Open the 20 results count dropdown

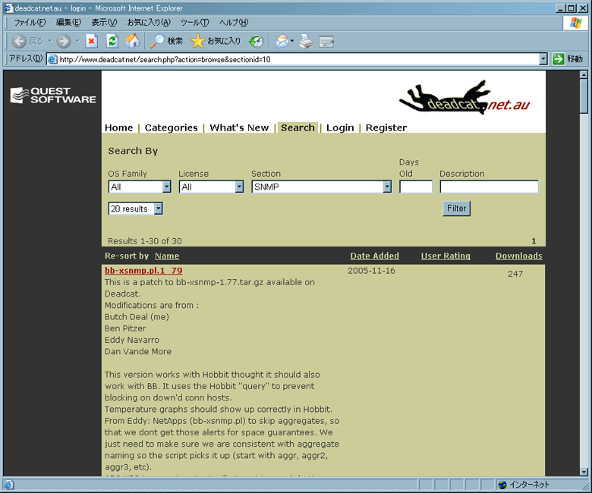158,209
